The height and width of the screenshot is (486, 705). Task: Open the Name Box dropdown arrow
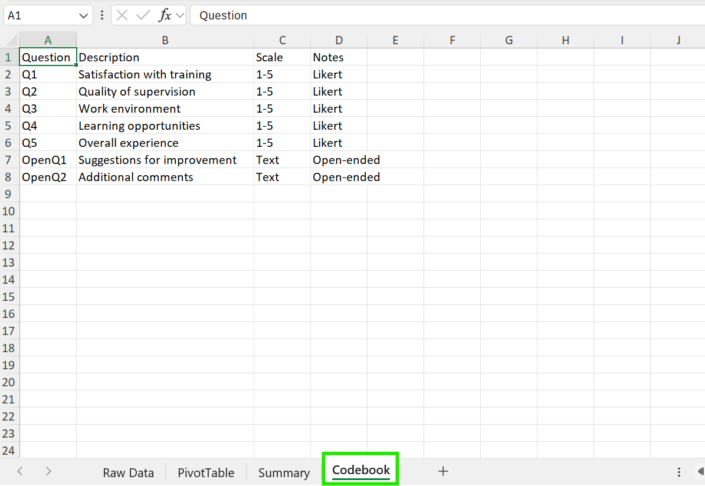(x=83, y=16)
